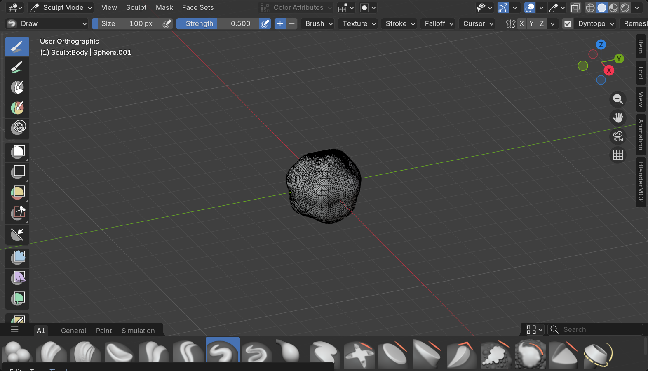The height and width of the screenshot is (371, 648).
Task: Select the Color Filter tool
Action: (x=17, y=299)
